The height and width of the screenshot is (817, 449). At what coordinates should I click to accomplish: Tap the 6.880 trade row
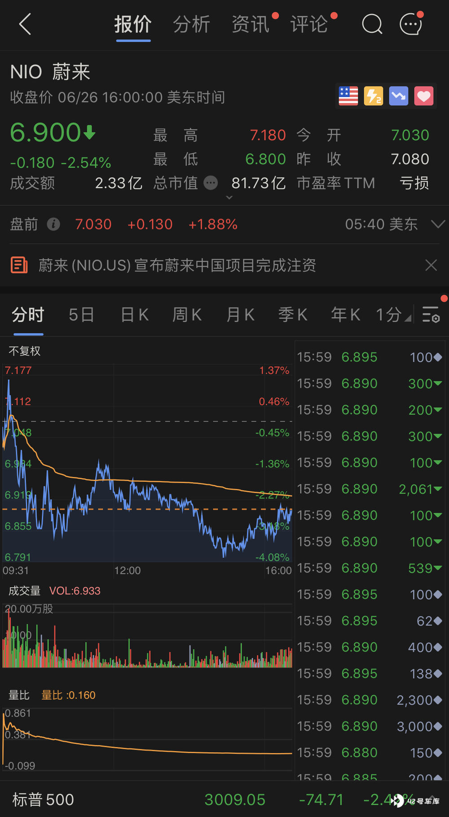pos(370,752)
